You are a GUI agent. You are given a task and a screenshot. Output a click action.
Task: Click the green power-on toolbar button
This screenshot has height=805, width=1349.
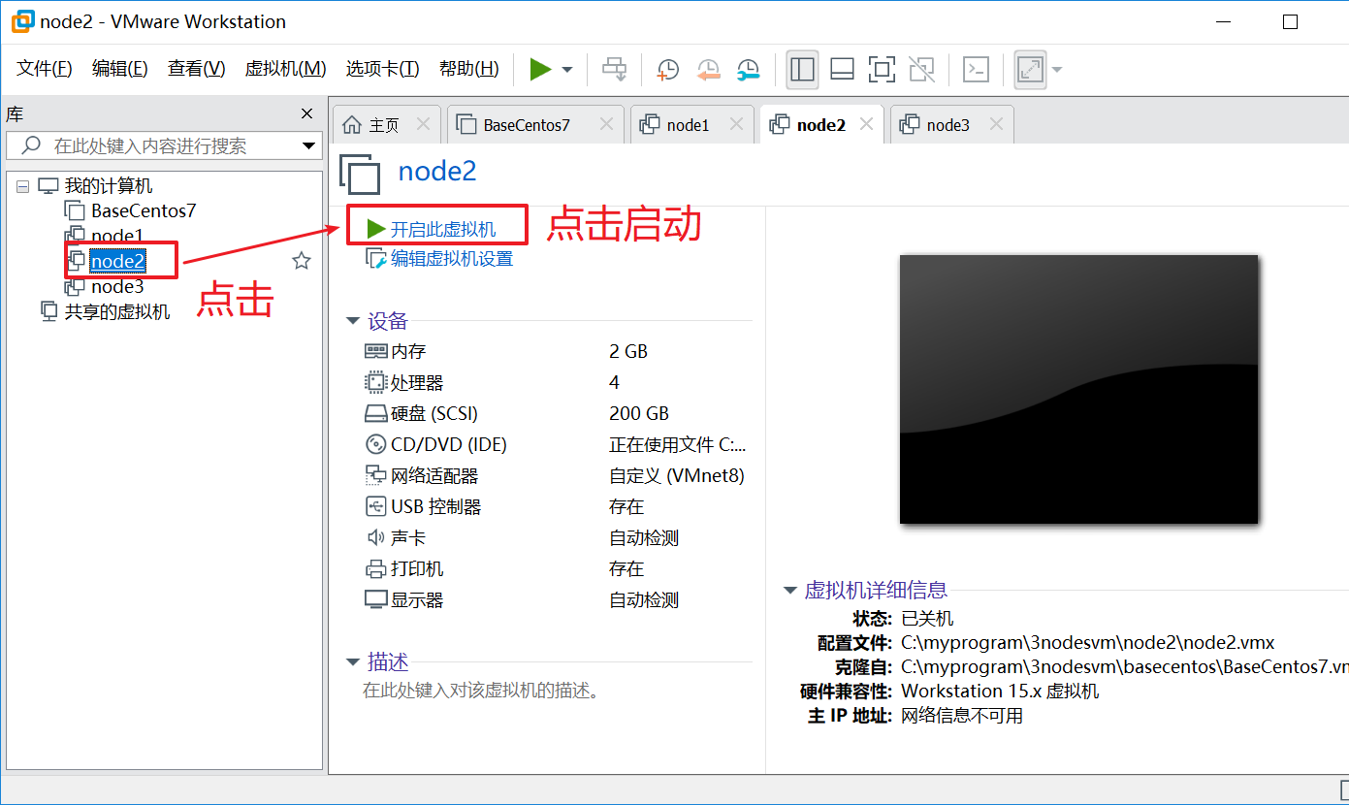(x=540, y=69)
